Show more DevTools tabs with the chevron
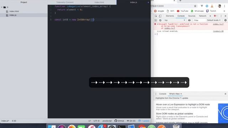 [x=210, y=16]
